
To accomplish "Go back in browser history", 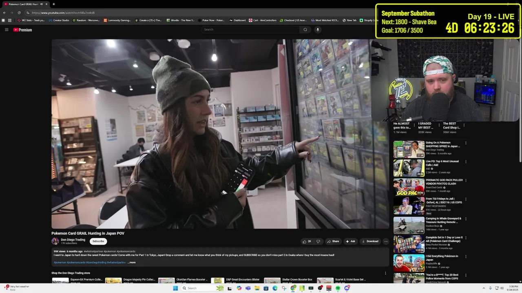I will coord(4,13).
